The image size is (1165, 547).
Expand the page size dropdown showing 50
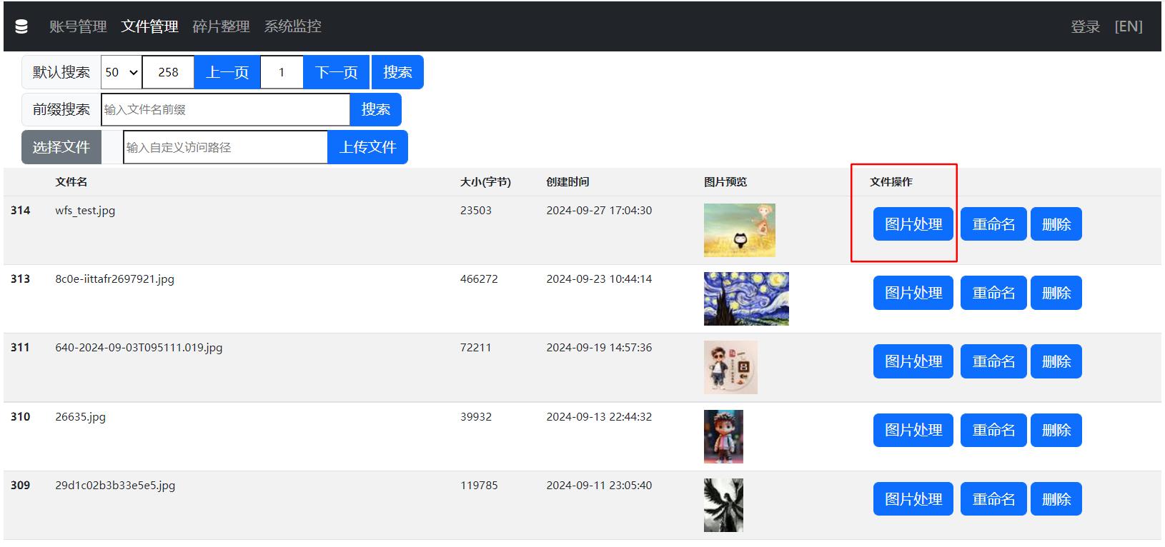tap(121, 72)
